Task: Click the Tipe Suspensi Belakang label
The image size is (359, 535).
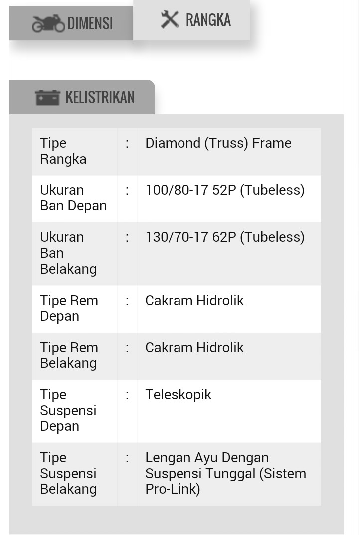Action: point(68,473)
